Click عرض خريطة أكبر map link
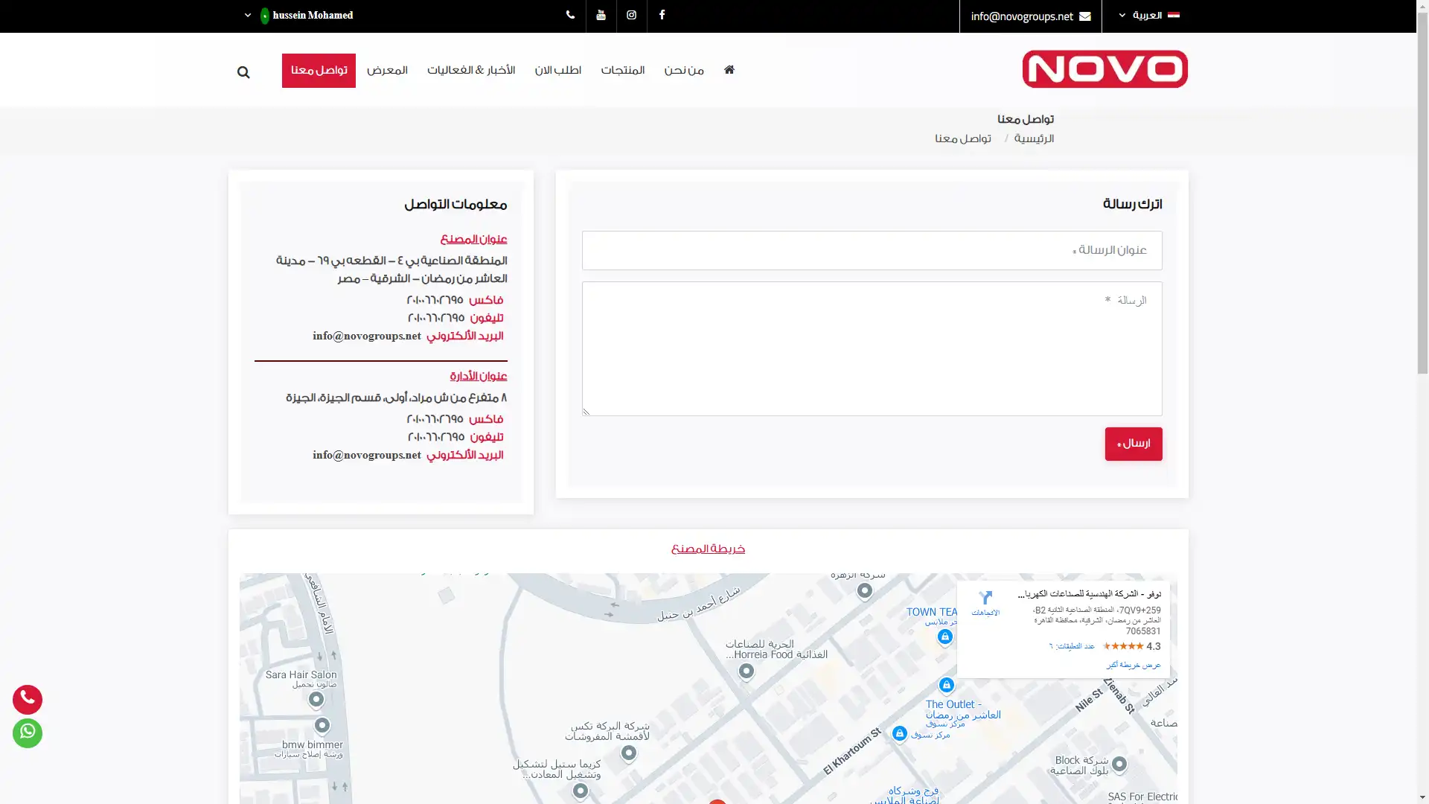1429x804 pixels. (x=1134, y=665)
